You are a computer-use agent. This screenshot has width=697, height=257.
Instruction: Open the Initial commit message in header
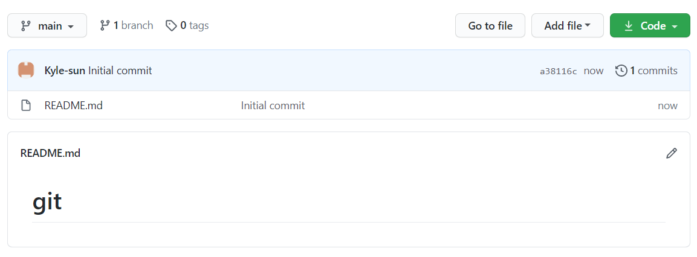point(120,71)
